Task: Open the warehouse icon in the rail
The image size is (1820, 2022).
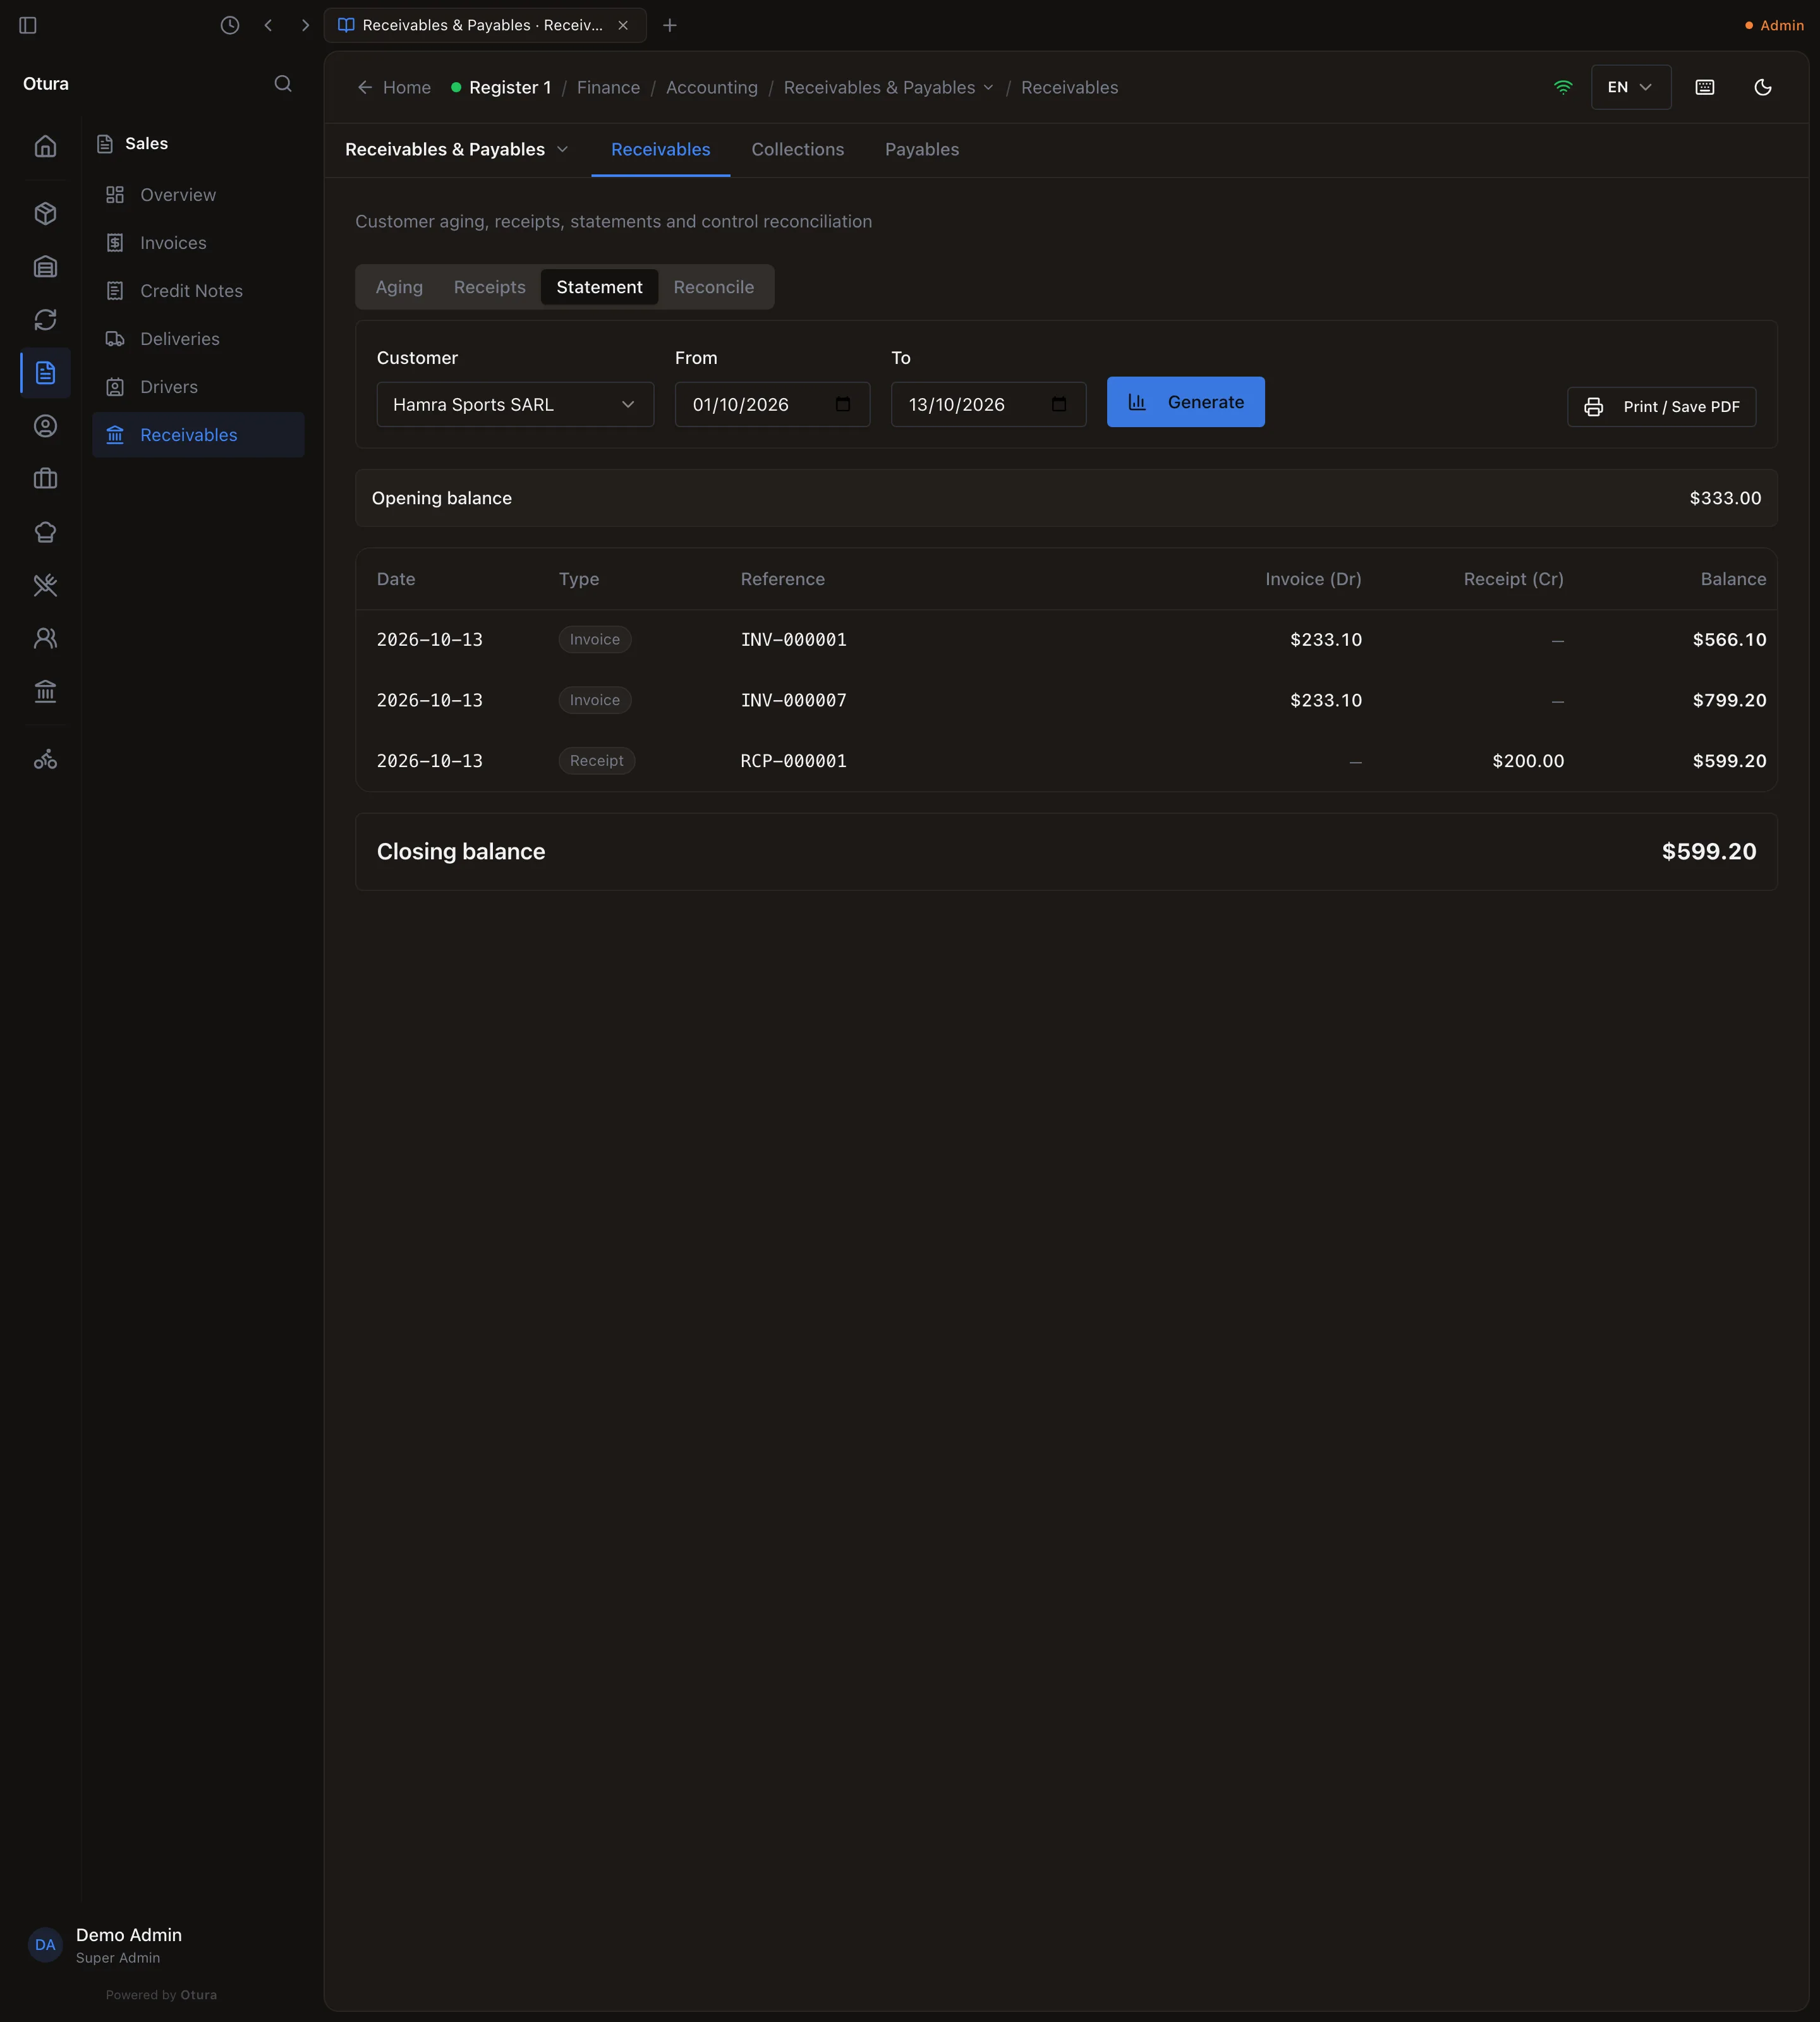Action: click(x=45, y=266)
